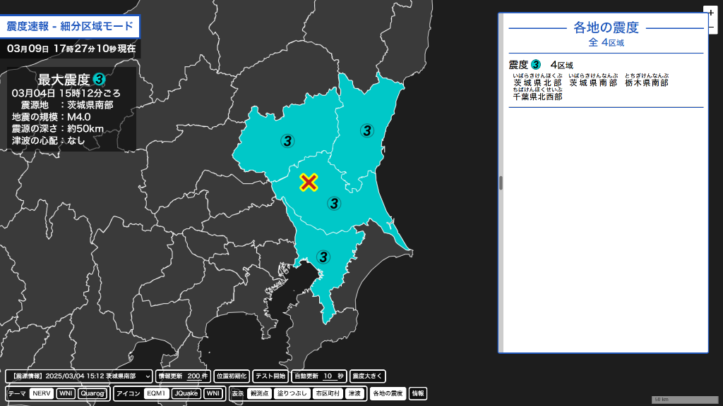Toggle 塗りつぶし fill display
The height and width of the screenshot is (406, 723).
point(292,393)
